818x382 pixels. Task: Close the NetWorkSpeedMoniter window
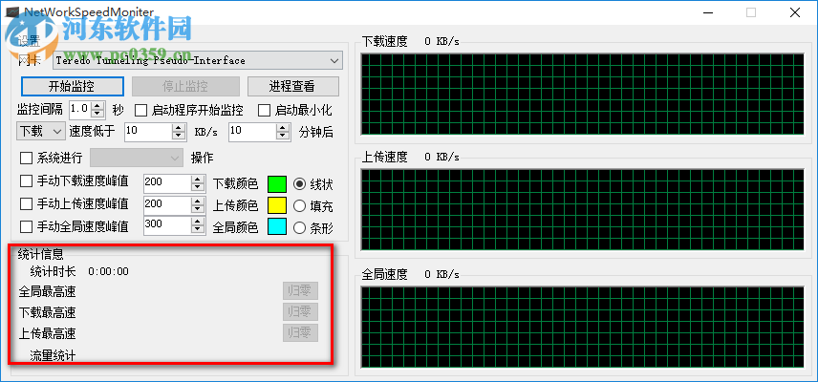pos(794,12)
